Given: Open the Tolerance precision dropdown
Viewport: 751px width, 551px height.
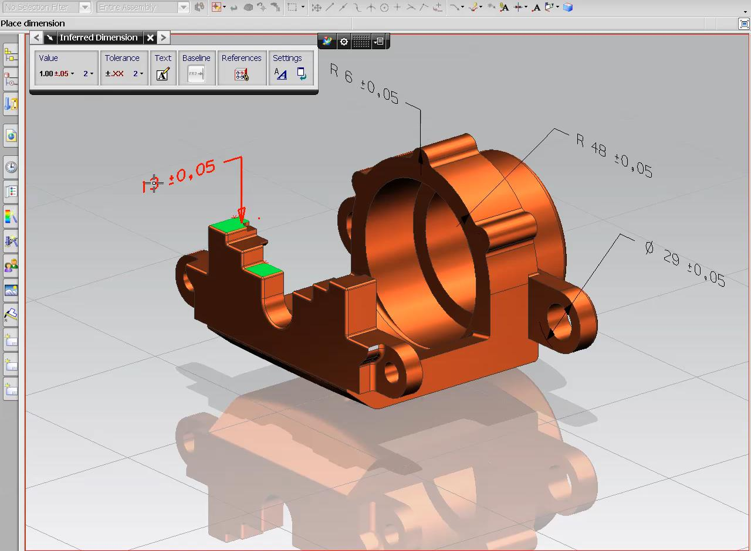Looking at the screenshot, I should click(x=138, y=74).
